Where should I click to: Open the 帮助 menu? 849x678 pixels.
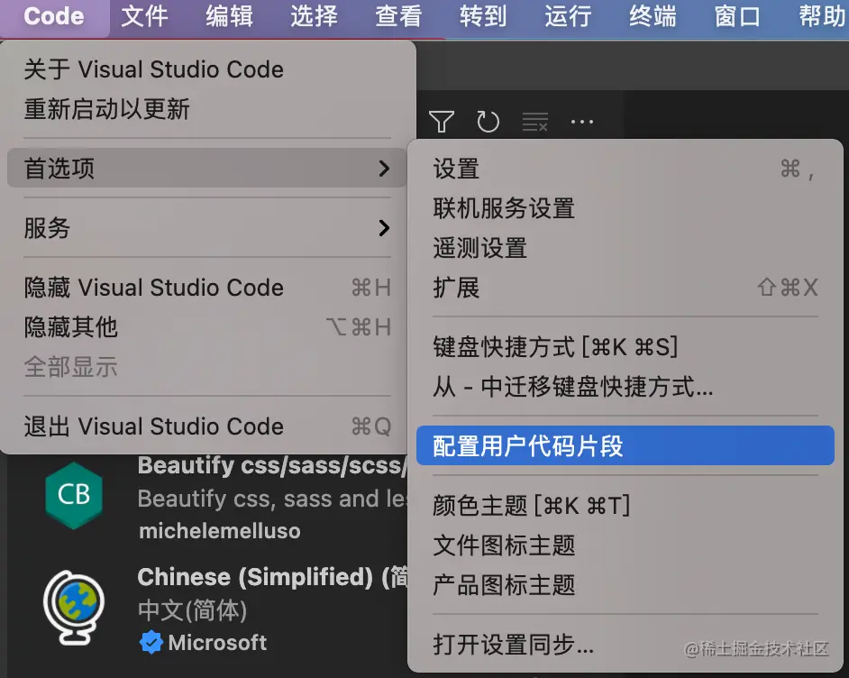[822, 16]
